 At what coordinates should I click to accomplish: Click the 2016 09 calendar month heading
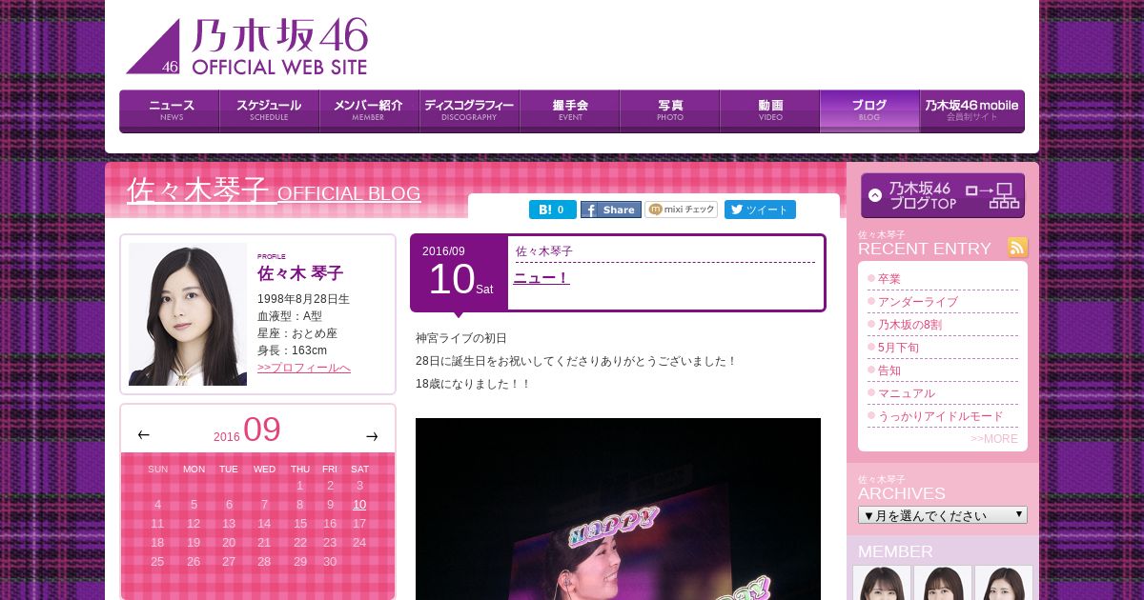click(x=247, y=430)
